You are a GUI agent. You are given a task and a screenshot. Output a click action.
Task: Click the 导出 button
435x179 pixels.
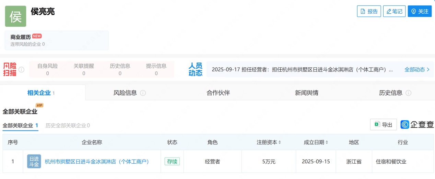click(x=384, y=125)
